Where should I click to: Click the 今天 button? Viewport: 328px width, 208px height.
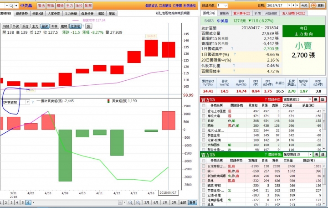[304, 5]
